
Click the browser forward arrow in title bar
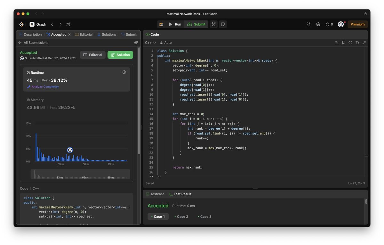tap(43, 14)
